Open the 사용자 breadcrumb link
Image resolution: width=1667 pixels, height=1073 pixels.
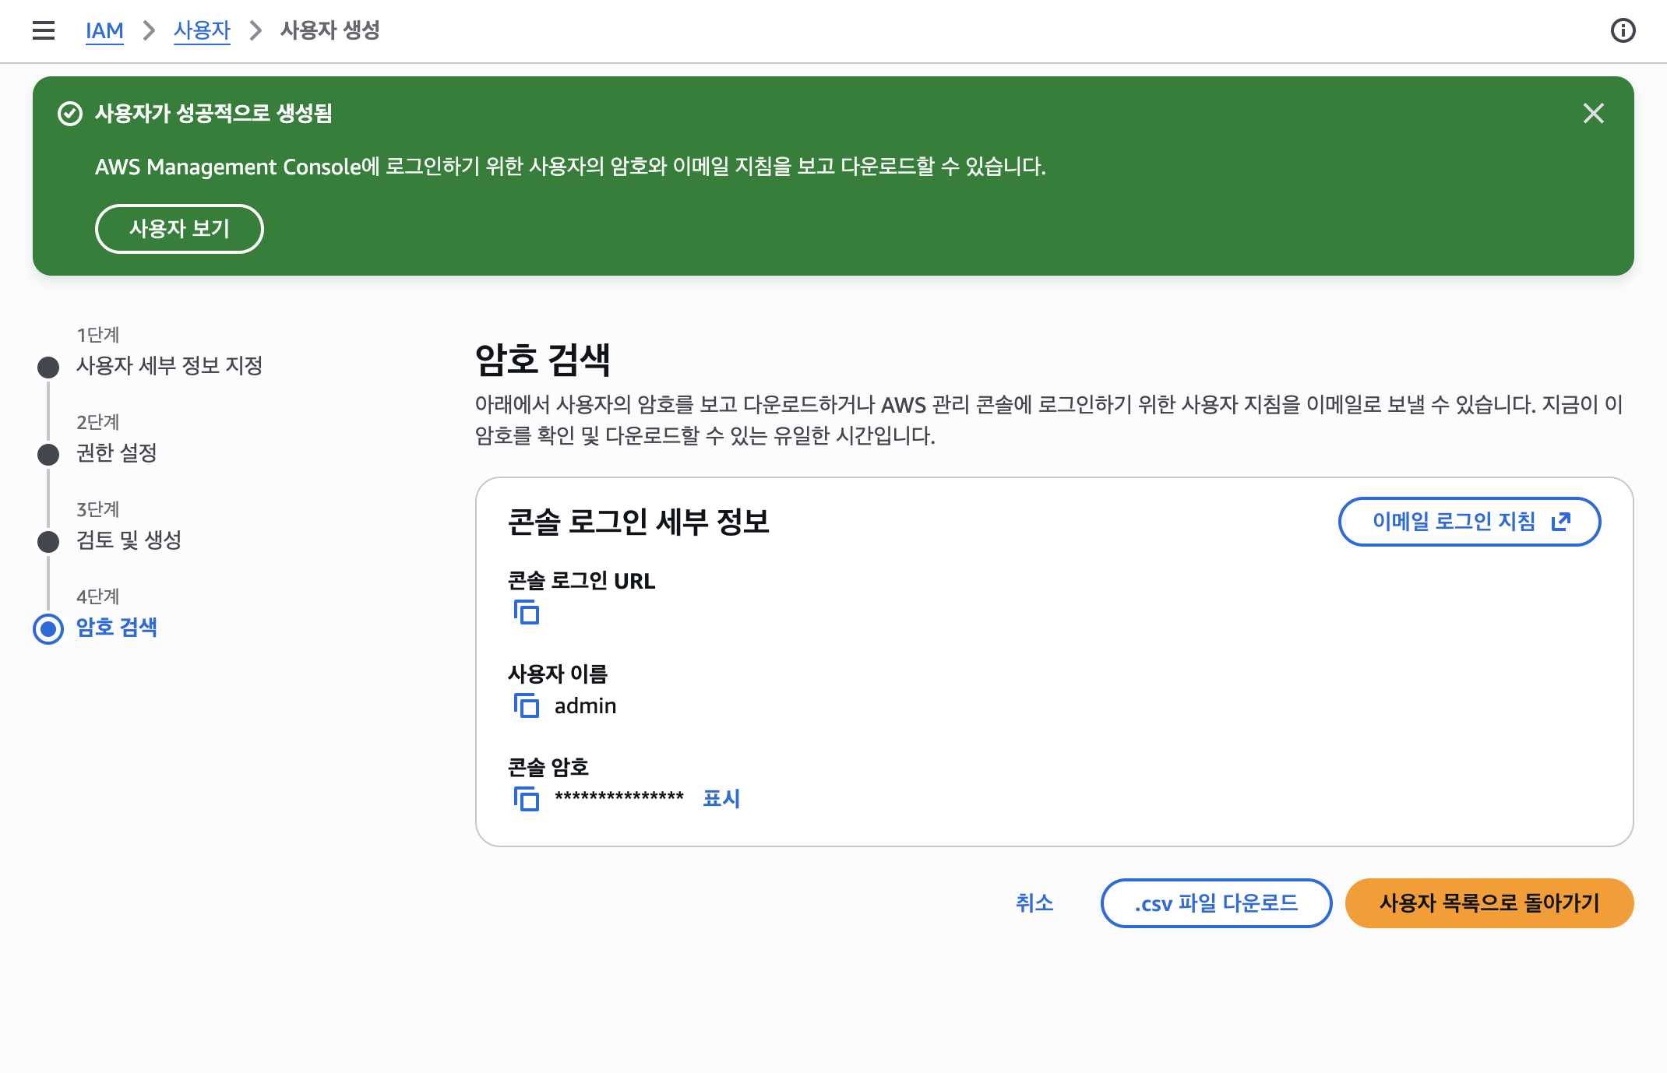[x=202, y=30]
